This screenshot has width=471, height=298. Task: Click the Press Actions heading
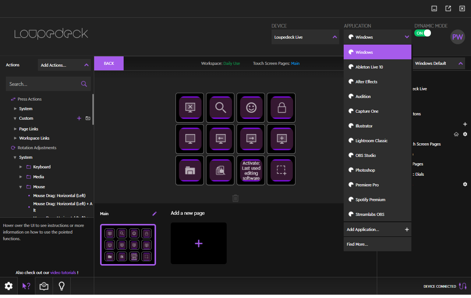tap(29, 99)
